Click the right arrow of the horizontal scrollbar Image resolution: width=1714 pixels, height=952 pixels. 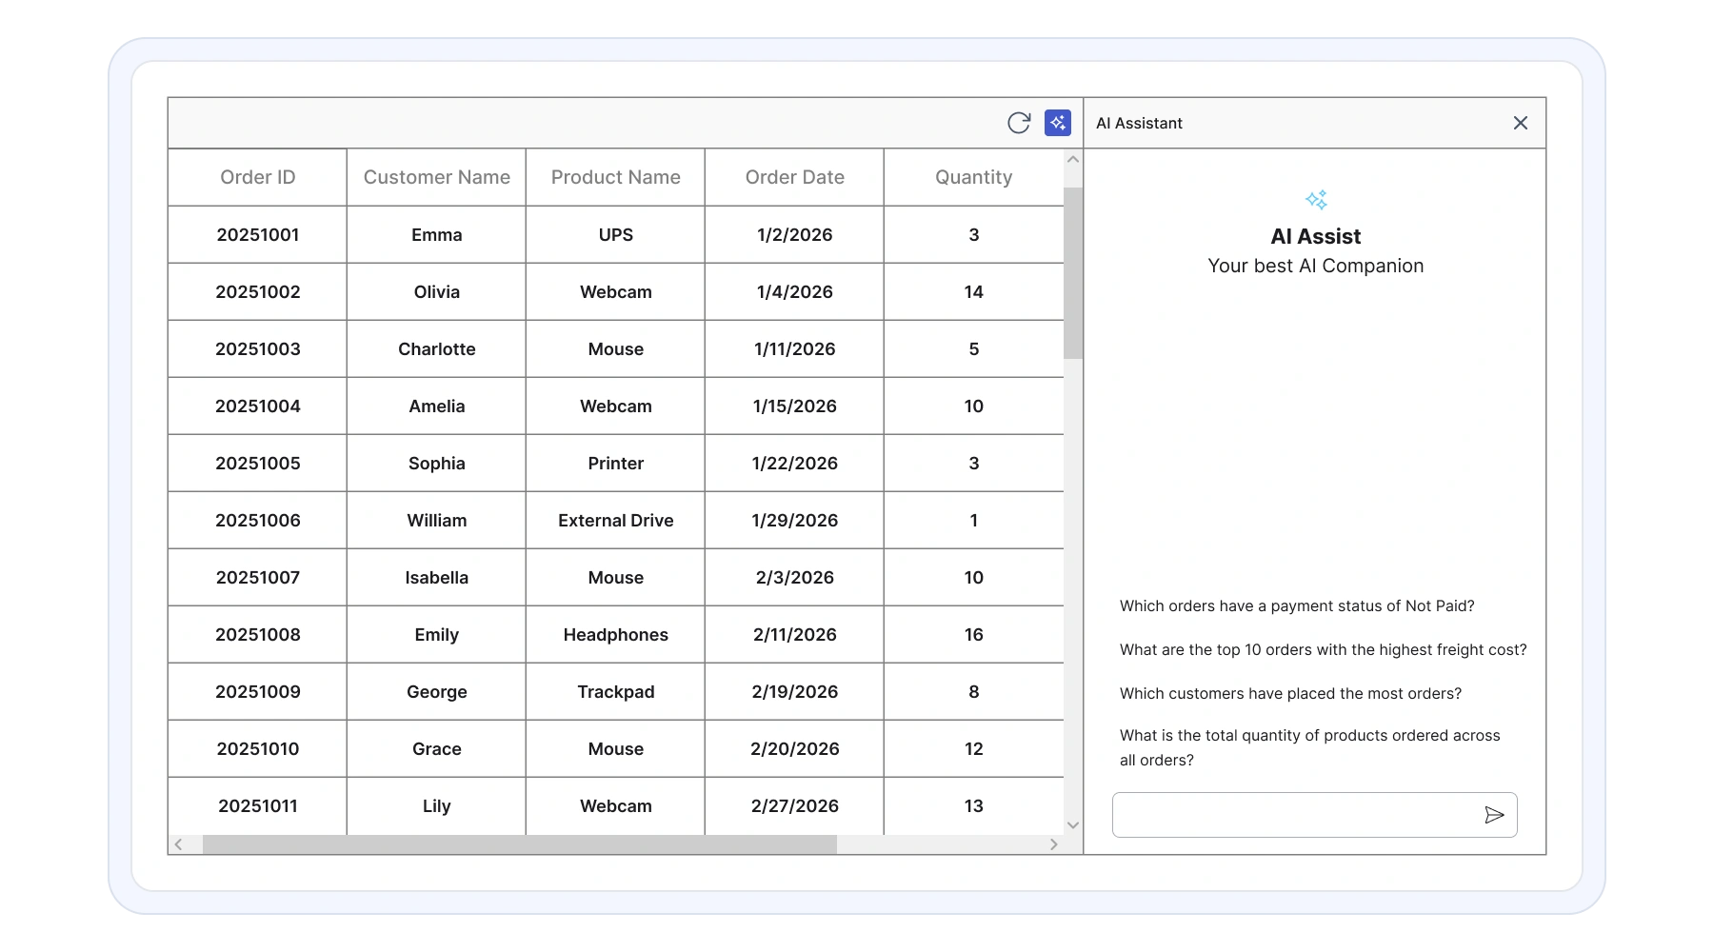tap(1053, 843)
